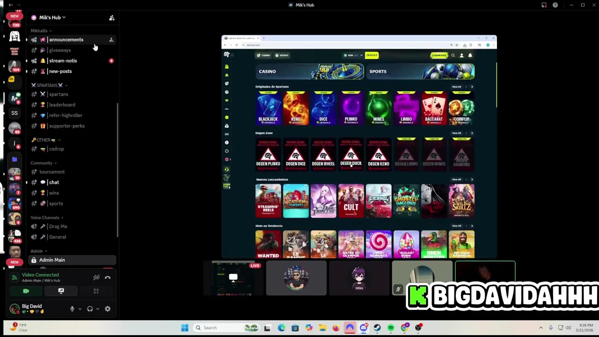Turn off camera with the green video button
Image resolution: width=599 pixels, height=337 pixels.
[x=26, y=291]
